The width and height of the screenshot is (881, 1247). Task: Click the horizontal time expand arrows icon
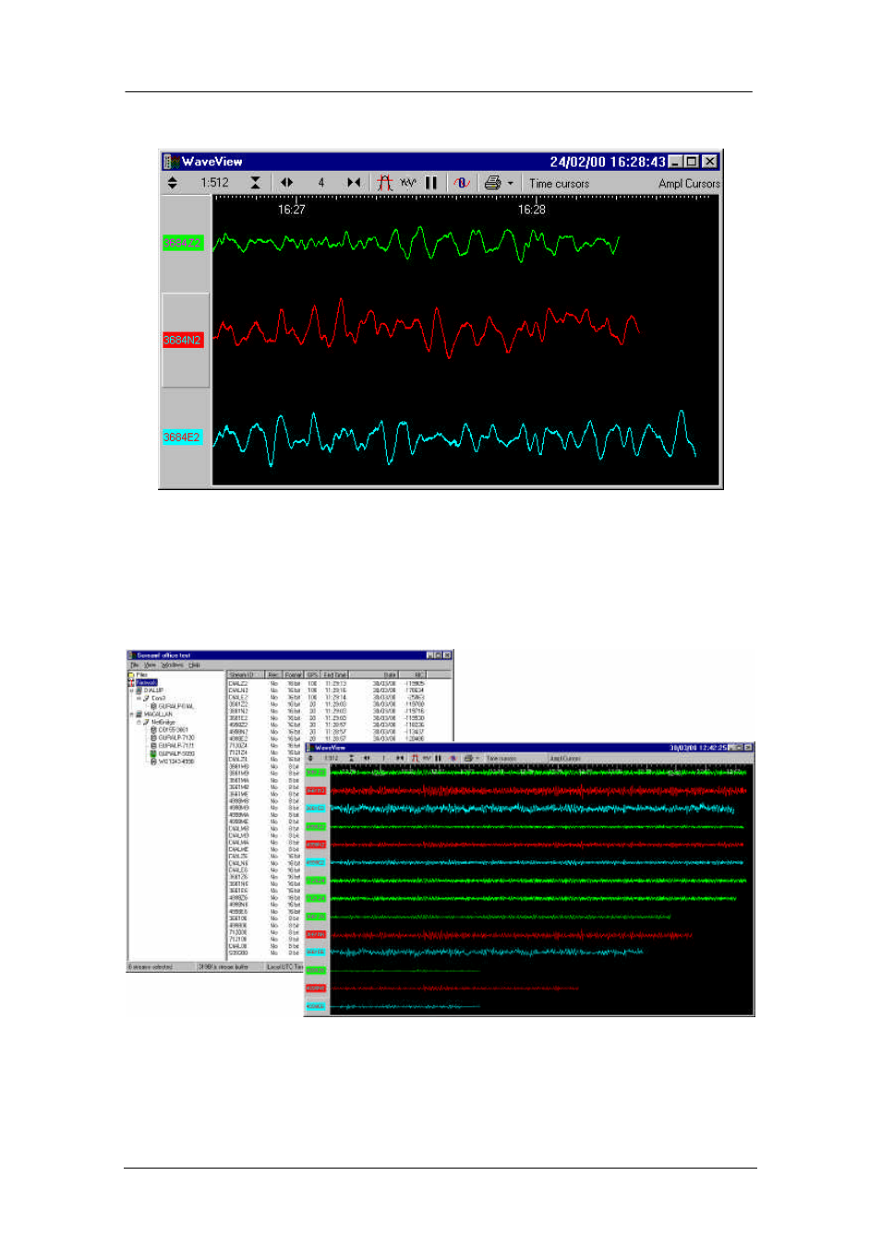point(287,183)
